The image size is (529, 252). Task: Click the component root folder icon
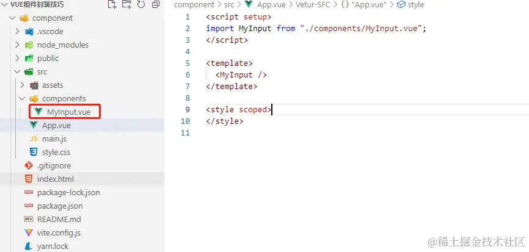24,18
